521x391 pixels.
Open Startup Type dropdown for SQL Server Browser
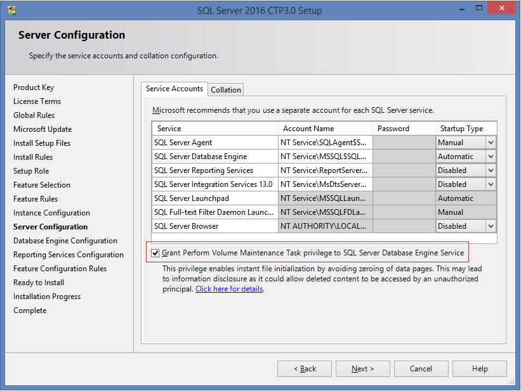491,226
